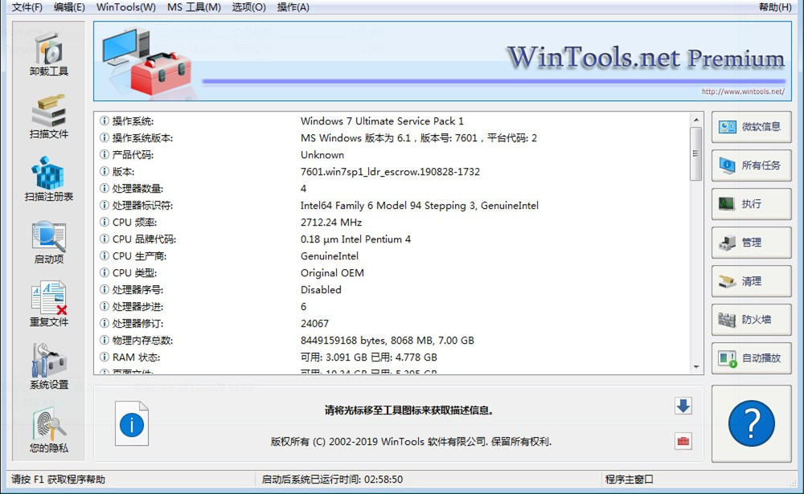Open the 扫描注册表 registry scanner

click(49, 179)
